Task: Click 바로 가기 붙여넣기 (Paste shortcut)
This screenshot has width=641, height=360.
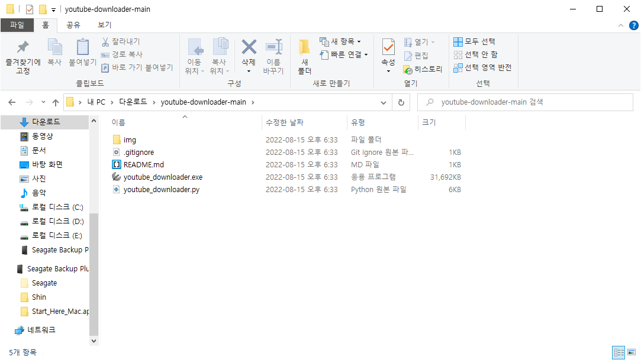Action: pos(137,68)
